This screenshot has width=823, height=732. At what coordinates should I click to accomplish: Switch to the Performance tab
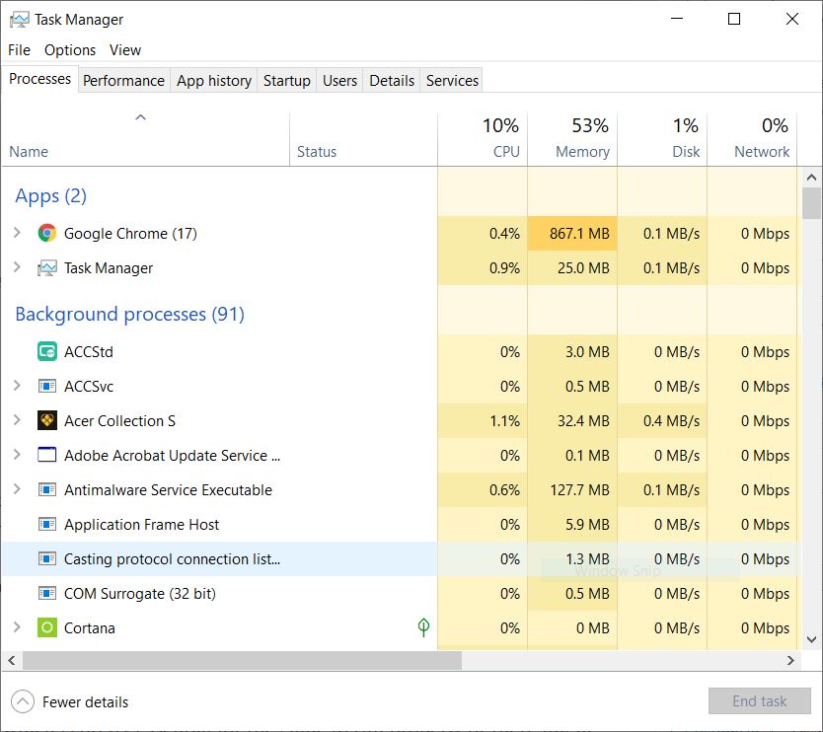(x=124, y=80)
